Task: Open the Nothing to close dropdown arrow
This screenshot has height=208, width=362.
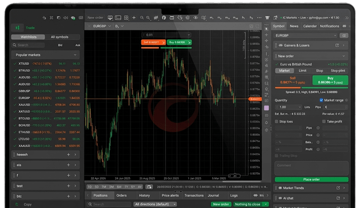Action: pyautogui.click(x=266, y=204)
